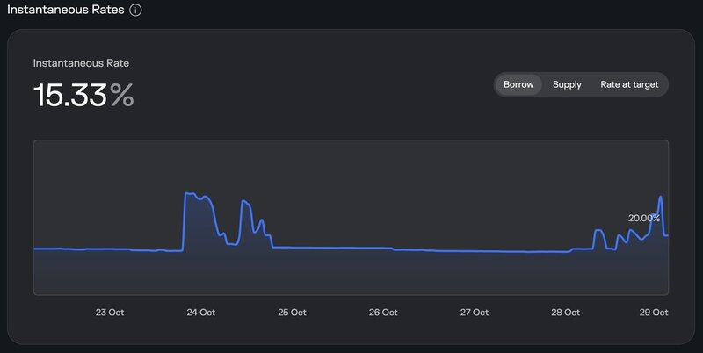Image resolution: width=703 pixels, height=353 pixels.
Task: Click the 27 Oct axis label
Action: click(475, 312)
